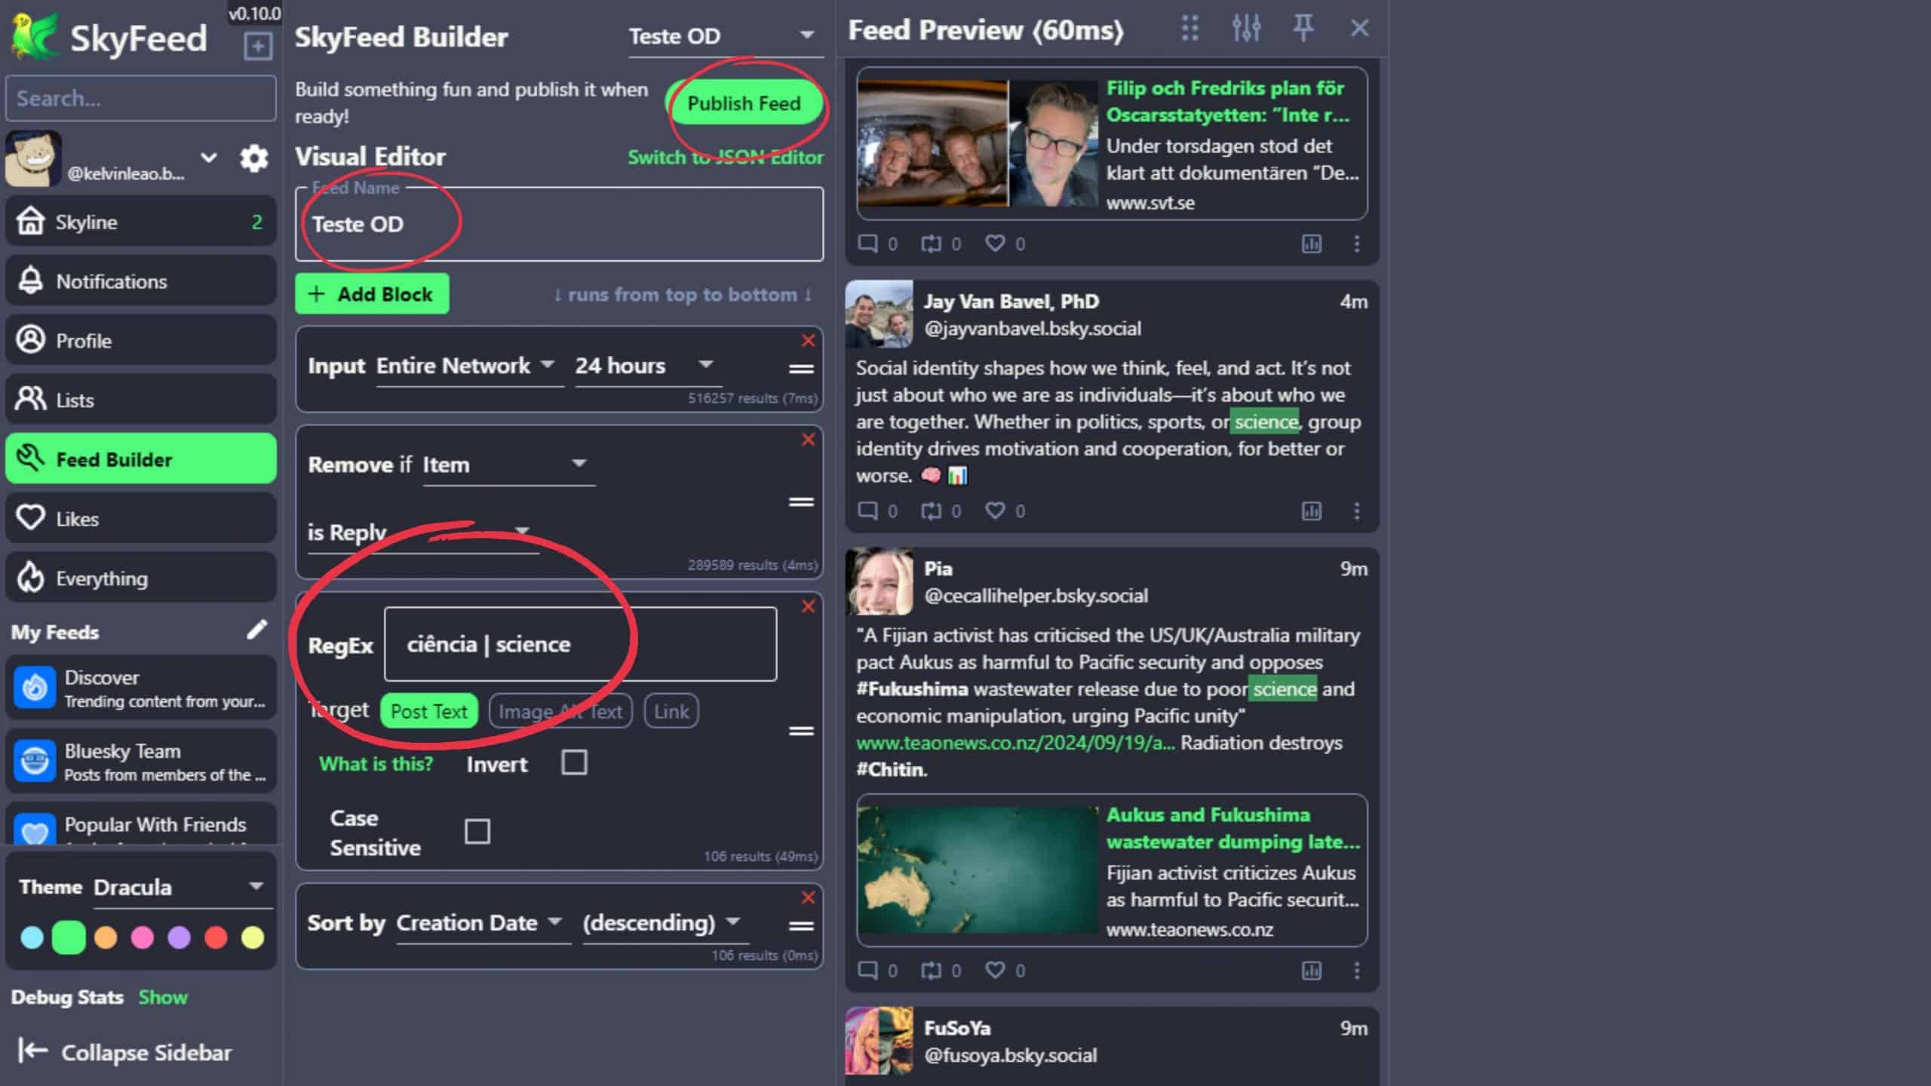Pick the red accent color swatch
The width and height of the screenshot is (1931, 1086).
pyautogui.click(x=216, y=937)
